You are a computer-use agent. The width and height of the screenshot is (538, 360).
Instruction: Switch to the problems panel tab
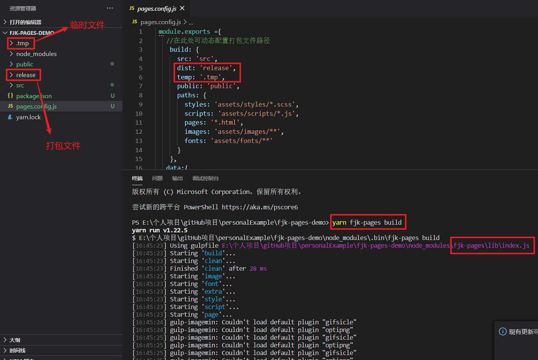[157, 178]
